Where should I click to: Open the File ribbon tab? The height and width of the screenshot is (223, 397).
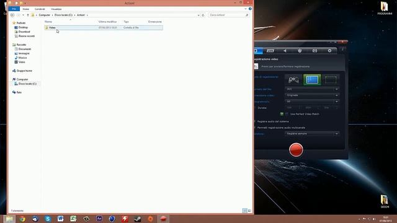[14, 9]
